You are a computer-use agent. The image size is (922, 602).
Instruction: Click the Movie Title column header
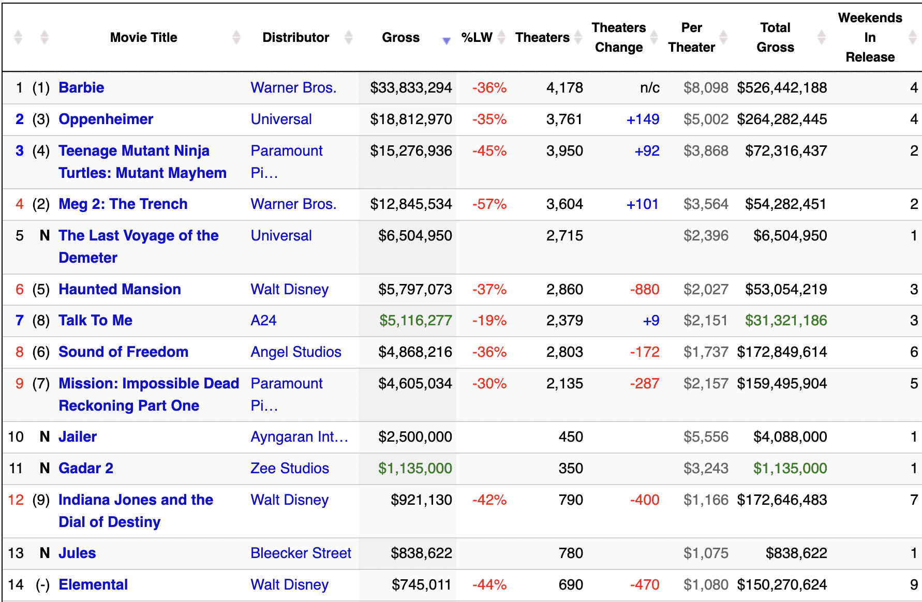point(143,37)
